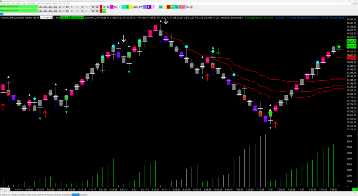
Task: Click the Adj Reg toolbar button
Action: click(108, 7)
